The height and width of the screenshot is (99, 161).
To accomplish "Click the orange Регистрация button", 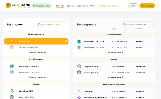I will (x=147, y=6).
